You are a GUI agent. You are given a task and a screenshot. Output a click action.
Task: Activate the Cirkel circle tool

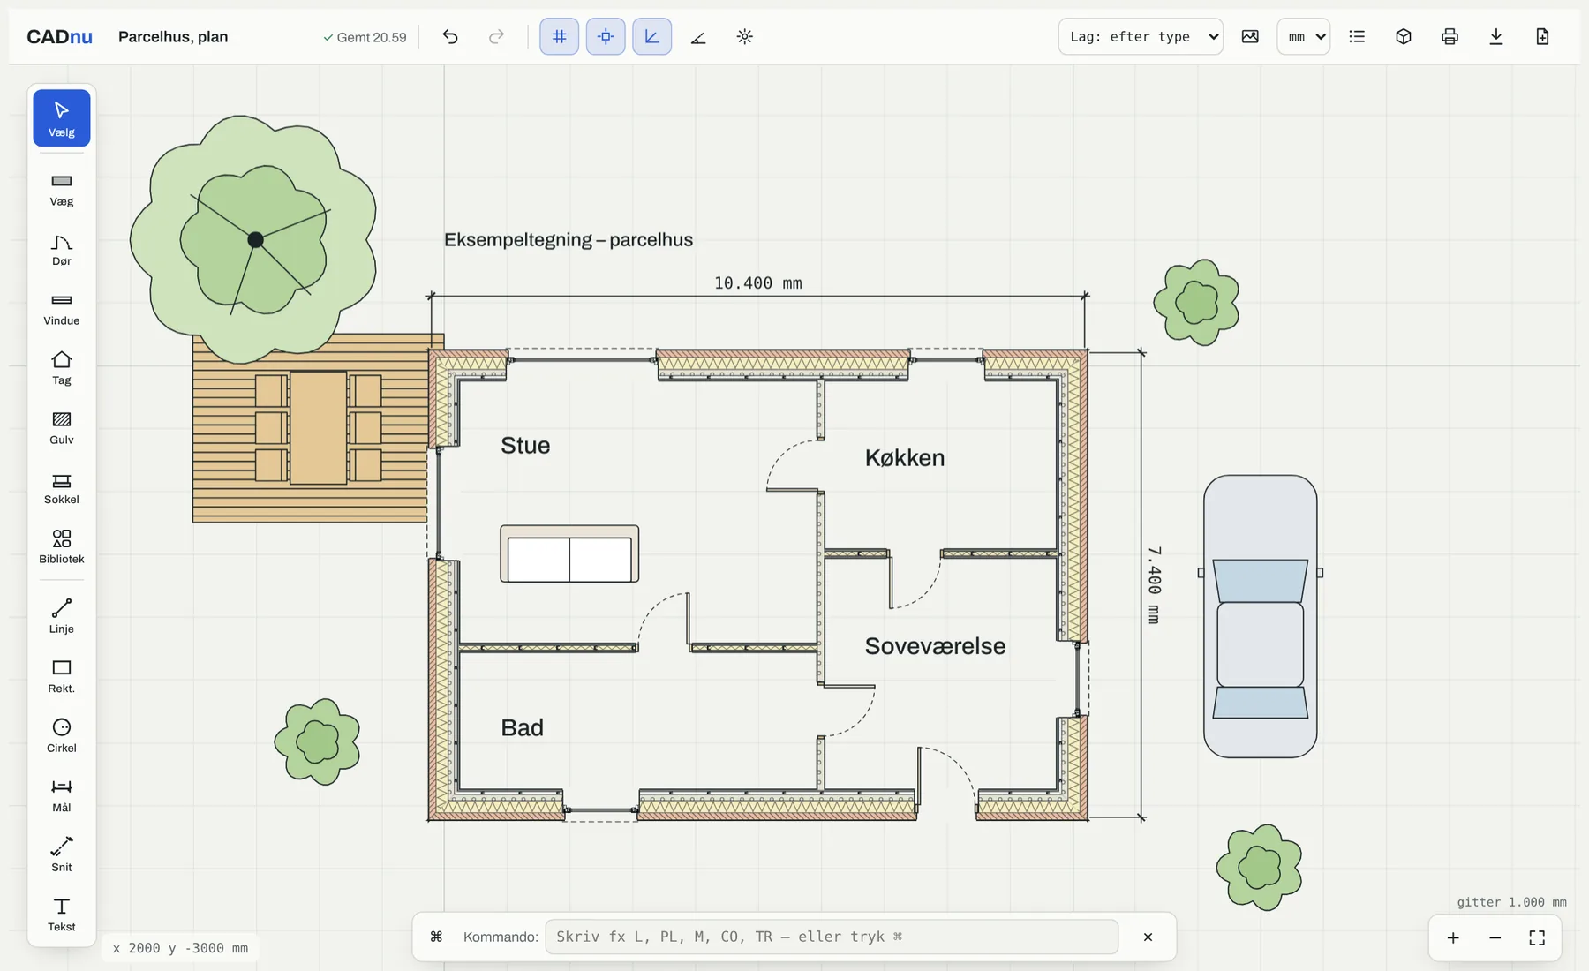point(62,736)
